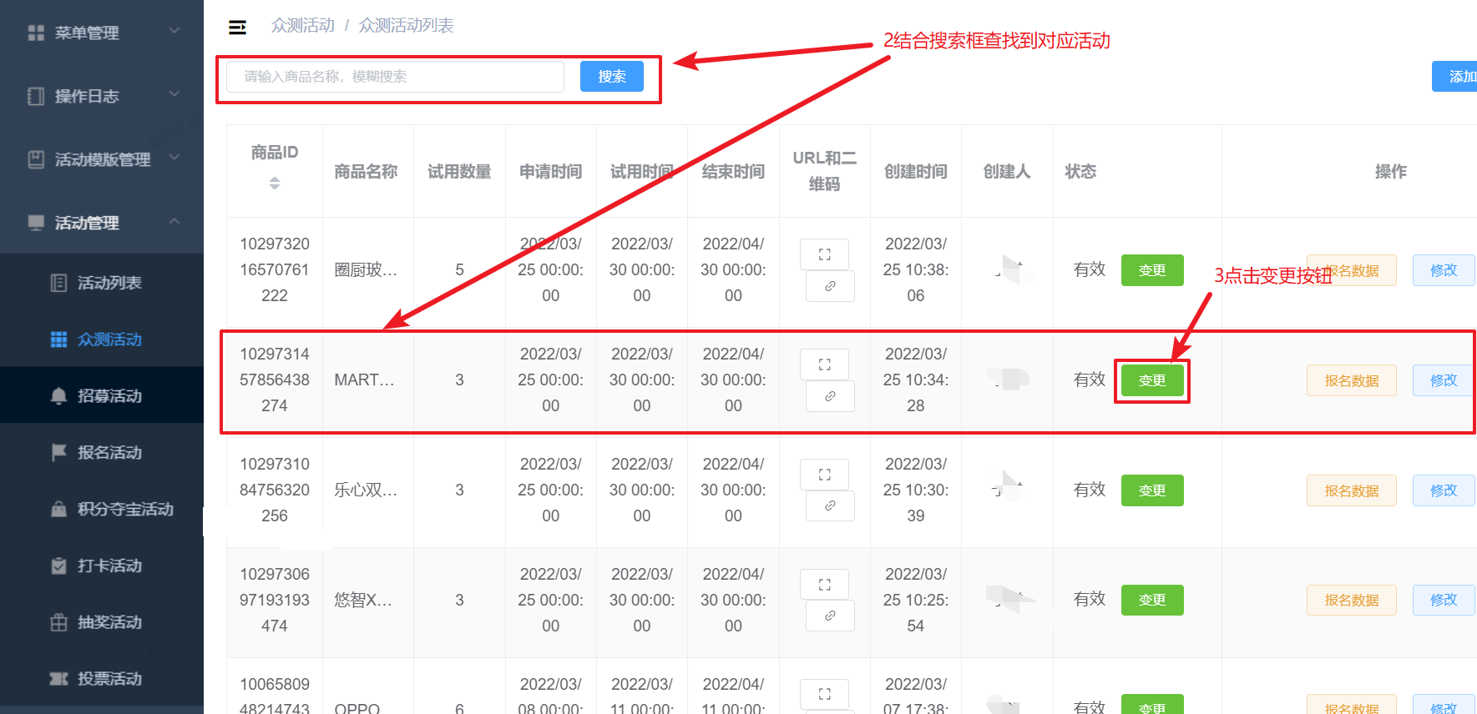Screen dimensions: 1477x714
Task: Expand the 菜单管理 chevron
Action: click(175, 31)
